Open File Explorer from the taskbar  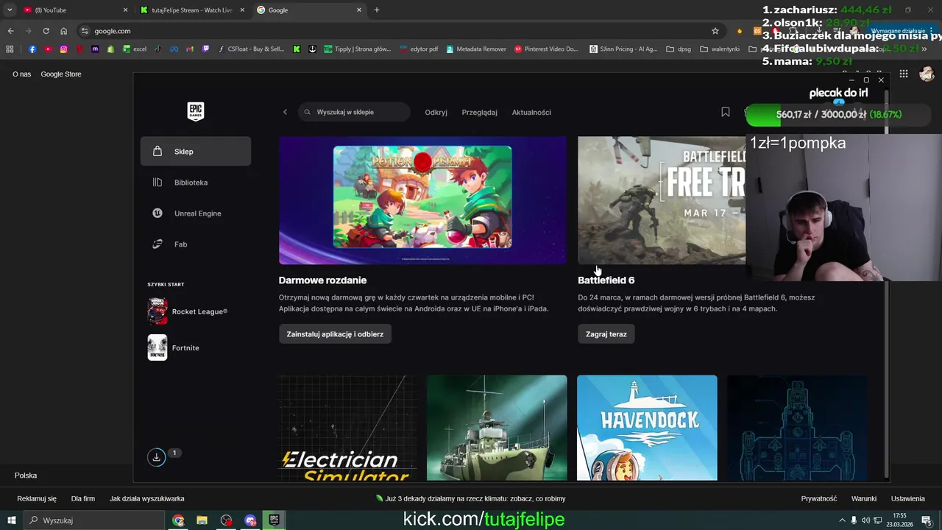pos(202,520)
